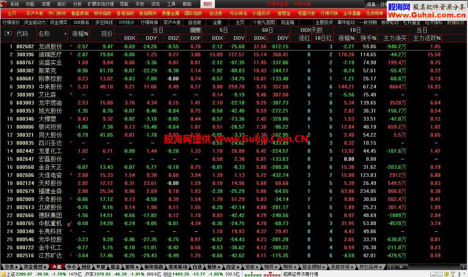Viewport: 468px width, 277px height.
Task: Select the 大连电瓷 stock row name
Action: click(x=50, y=175)
